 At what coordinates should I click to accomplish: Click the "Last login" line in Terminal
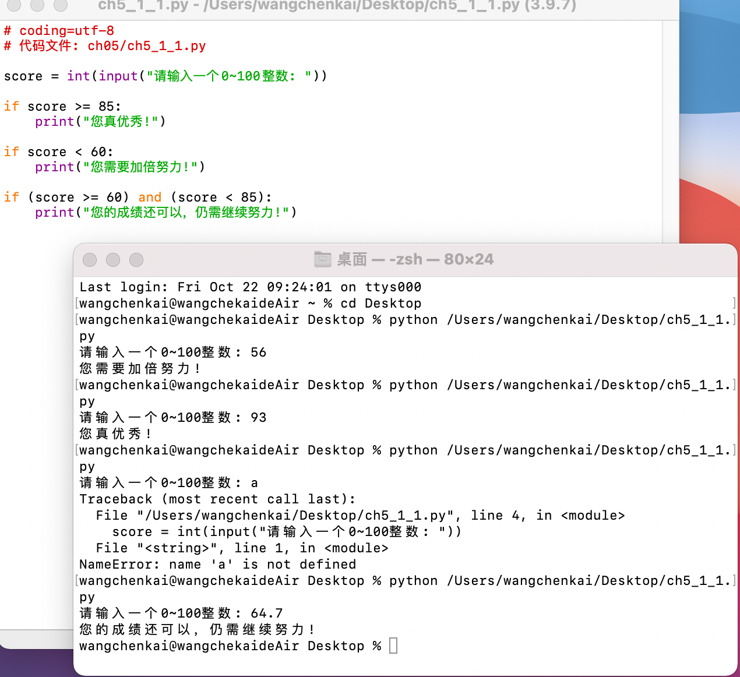251,287
